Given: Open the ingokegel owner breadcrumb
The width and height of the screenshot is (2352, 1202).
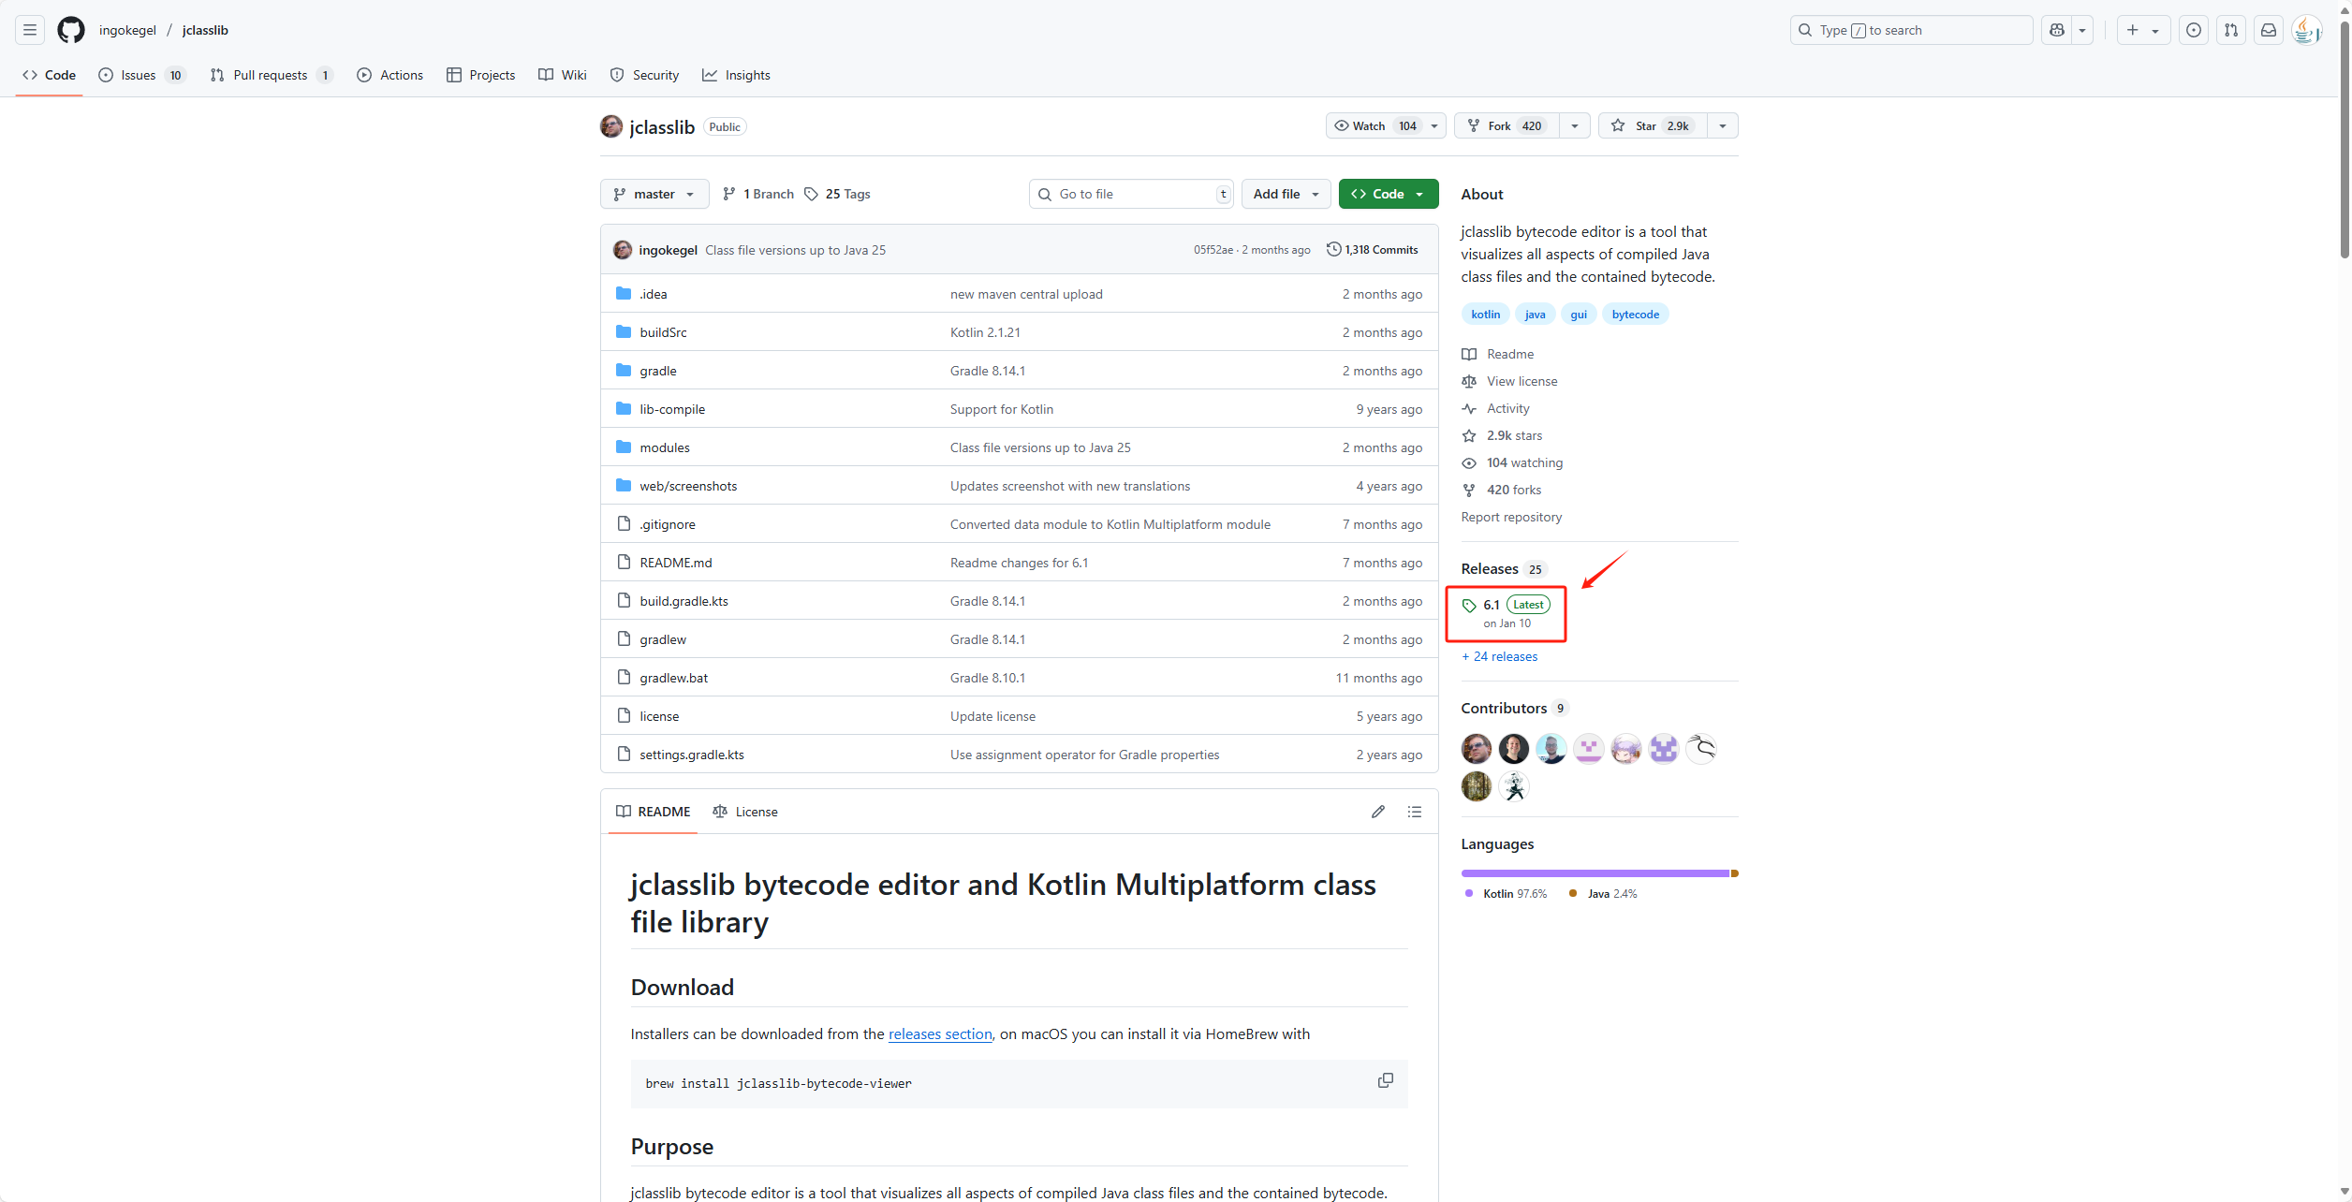Looking at the screenshot, I should tap(127, 30).
